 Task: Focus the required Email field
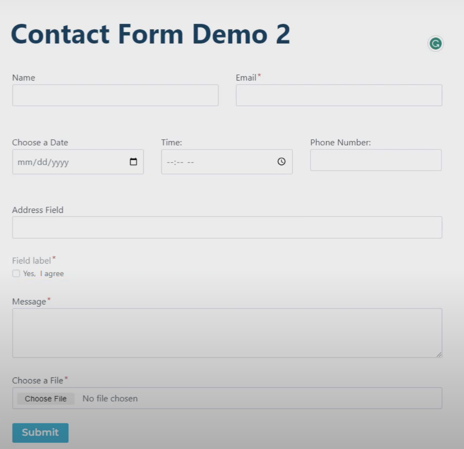(338, 95)
